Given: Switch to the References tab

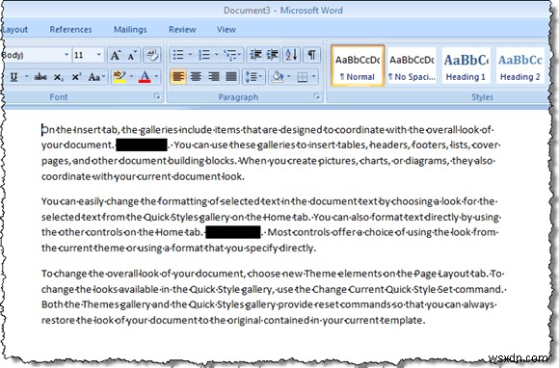Looking at the screenshot, I should (x=70, y=30).
